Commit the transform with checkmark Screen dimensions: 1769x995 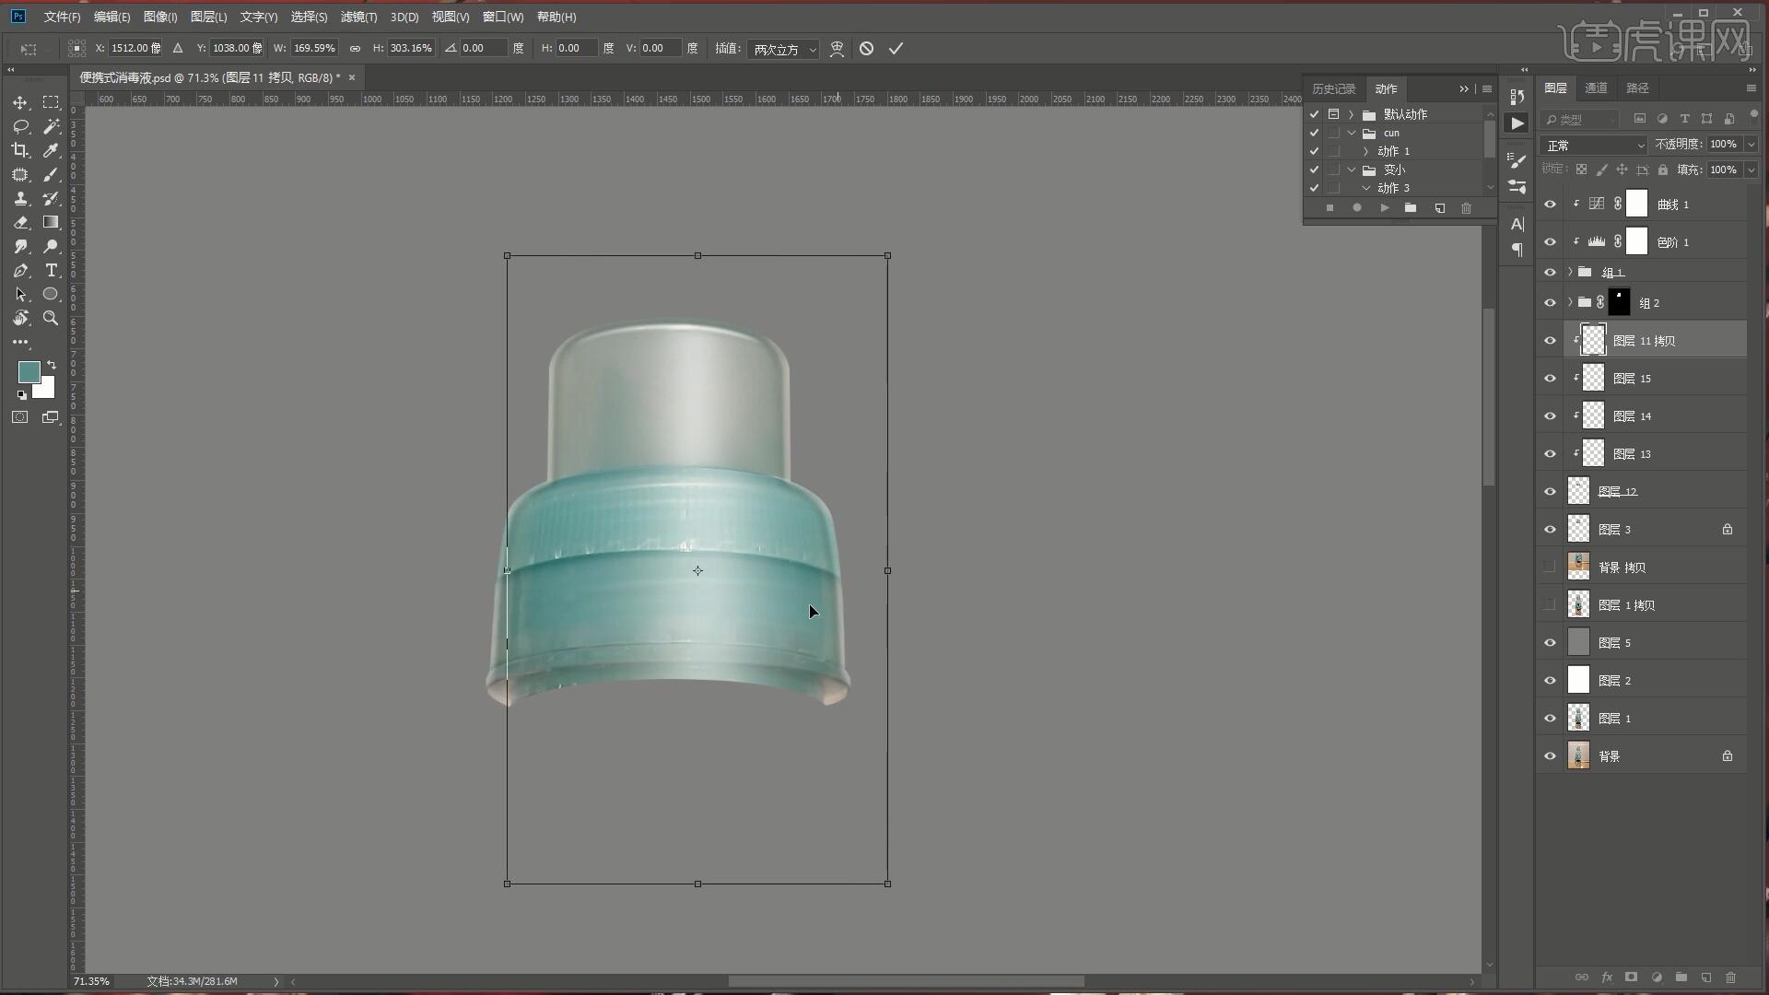tap(896, 48)
